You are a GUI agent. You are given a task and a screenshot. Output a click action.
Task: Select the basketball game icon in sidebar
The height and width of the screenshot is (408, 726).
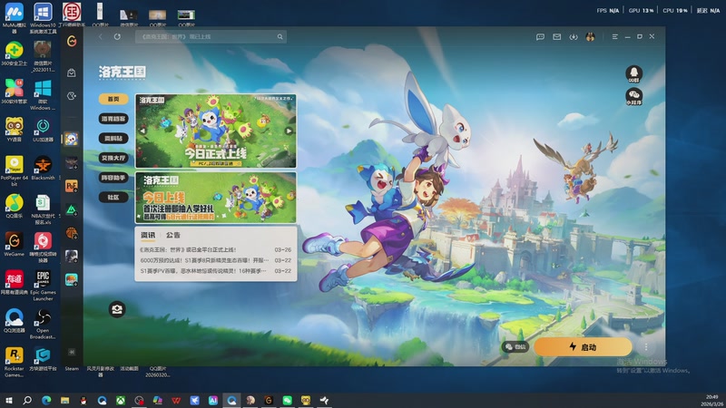72,233
